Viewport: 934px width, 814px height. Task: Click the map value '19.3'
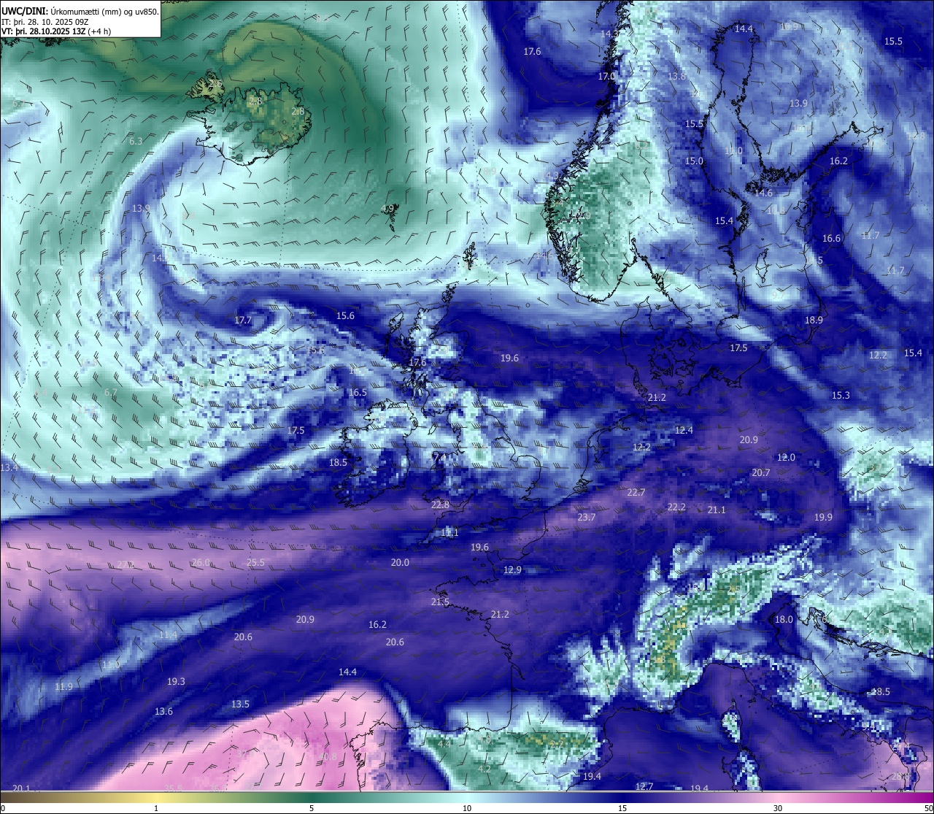point(176,681)
